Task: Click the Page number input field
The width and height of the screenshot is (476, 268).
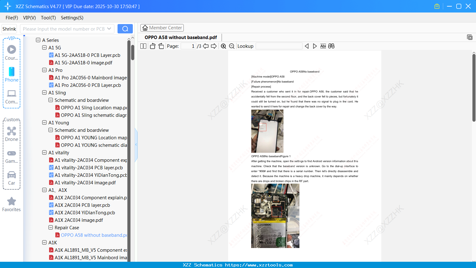Action: coord(188,46)
